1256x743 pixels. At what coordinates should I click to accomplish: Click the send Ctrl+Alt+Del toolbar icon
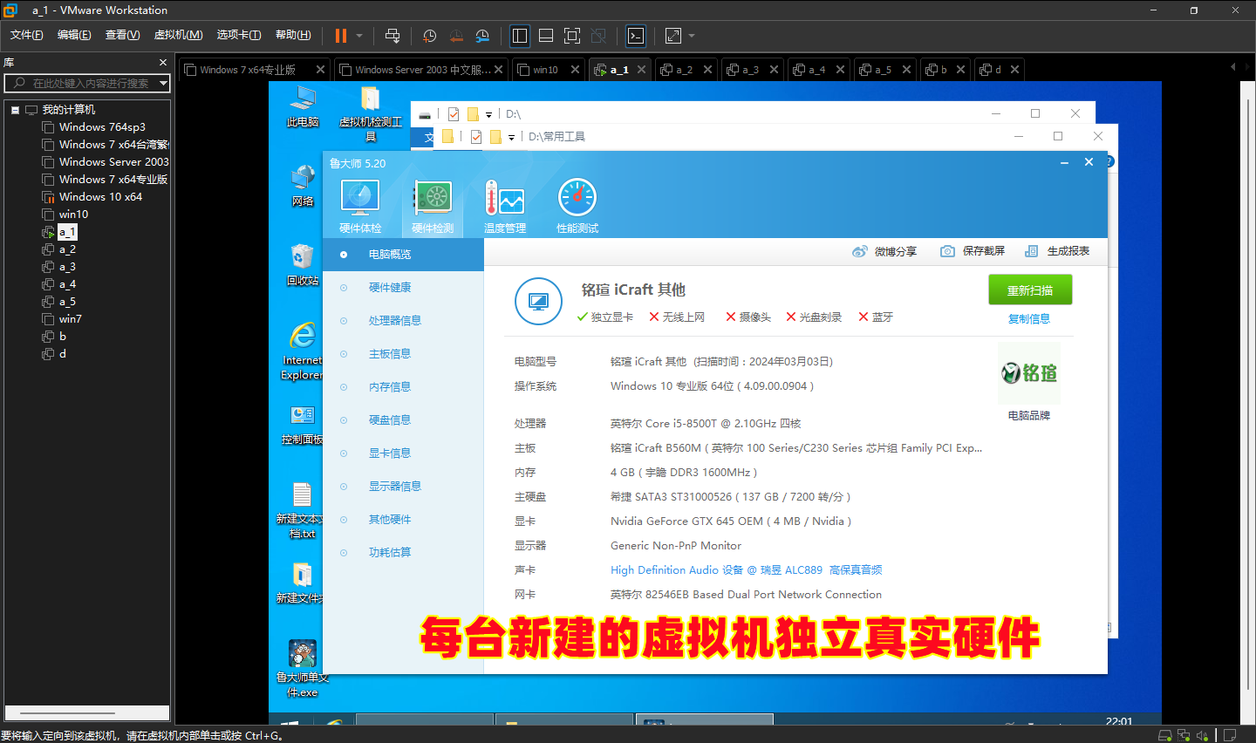[x=392, y=36]
